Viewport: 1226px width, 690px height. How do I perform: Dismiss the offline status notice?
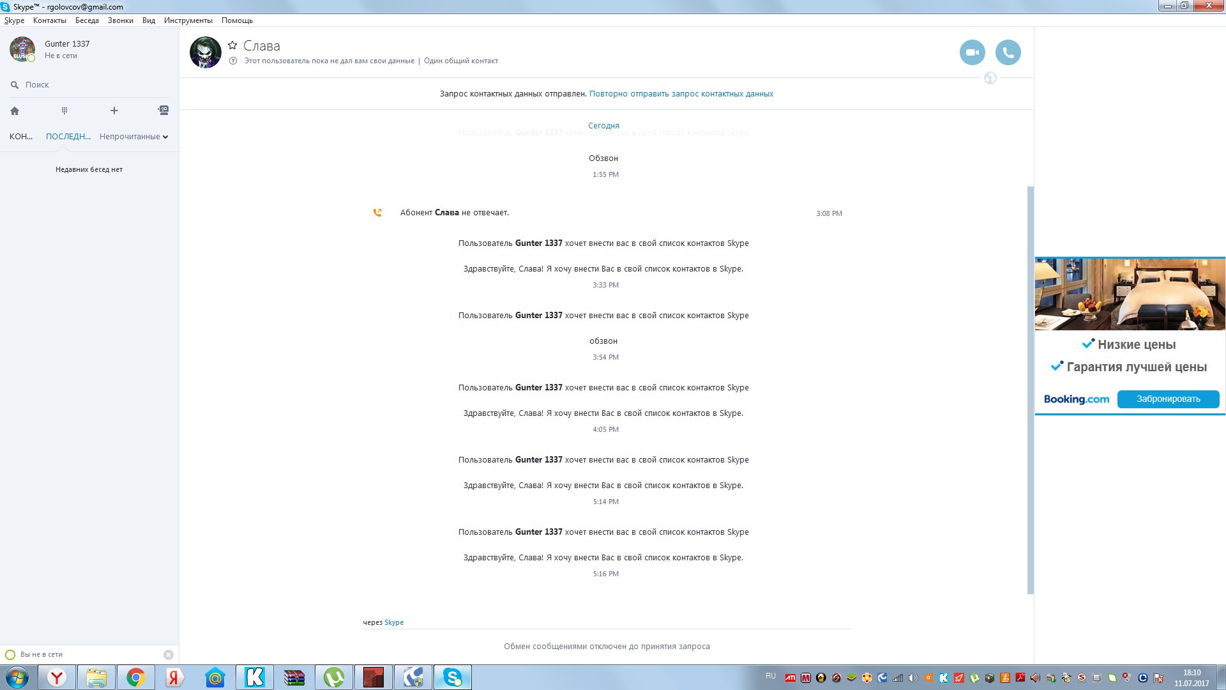tap(169, 654)
